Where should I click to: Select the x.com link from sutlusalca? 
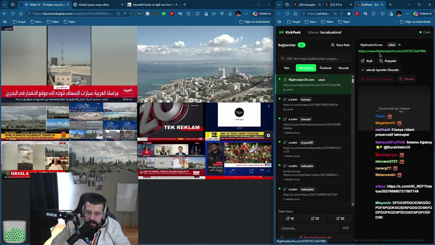(313, 173)
